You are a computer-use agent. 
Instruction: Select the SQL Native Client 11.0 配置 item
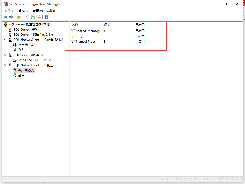(x=33, y=65)
